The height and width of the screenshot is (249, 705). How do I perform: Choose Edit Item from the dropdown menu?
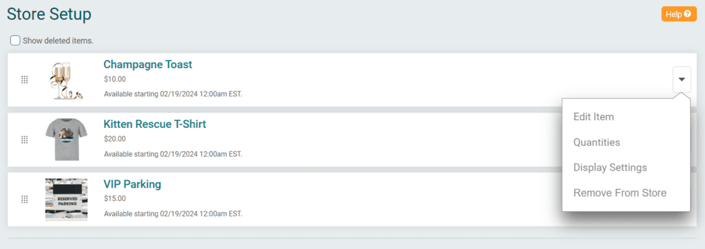(x=593, y=117)
